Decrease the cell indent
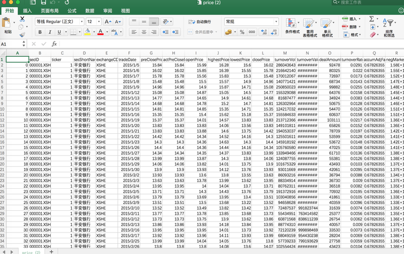This screenshot has height=254, width=404. (165, 32)
